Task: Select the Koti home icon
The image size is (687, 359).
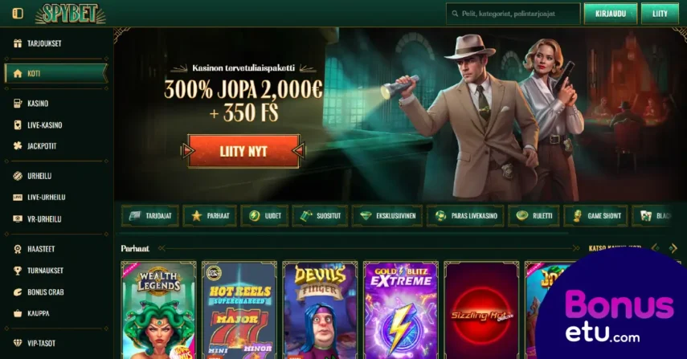Action: click(x=18, y=74)
